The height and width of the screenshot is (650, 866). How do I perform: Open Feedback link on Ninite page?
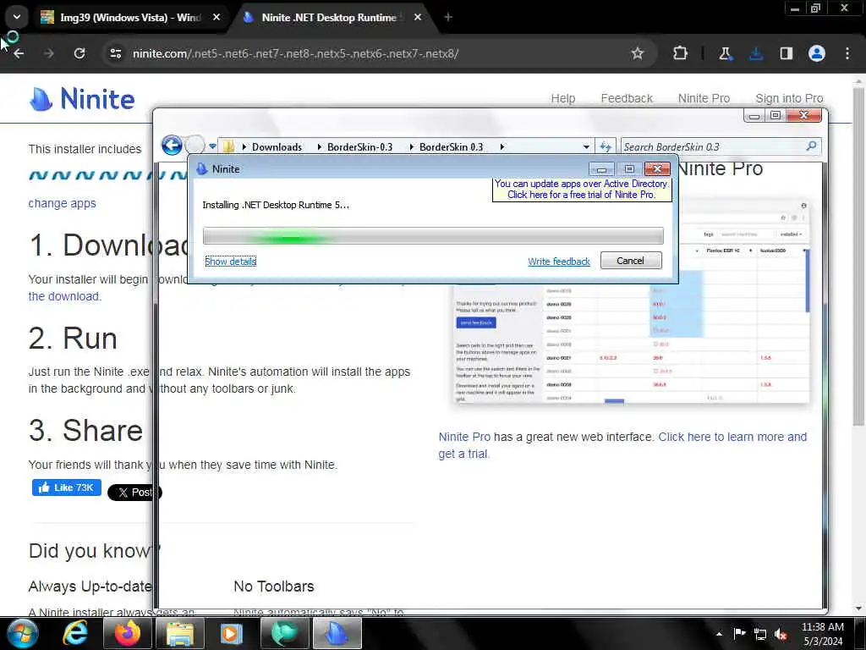[627, 98]
